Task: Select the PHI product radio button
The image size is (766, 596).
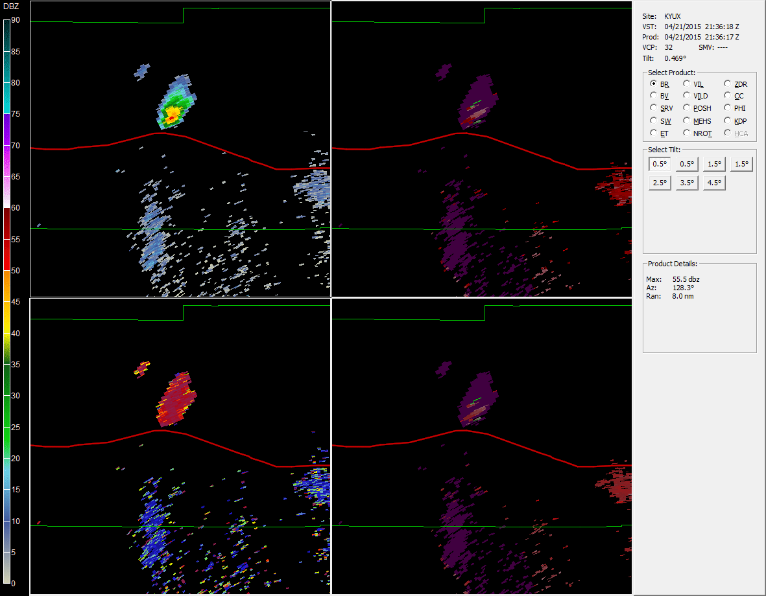Action: (728, 108)
